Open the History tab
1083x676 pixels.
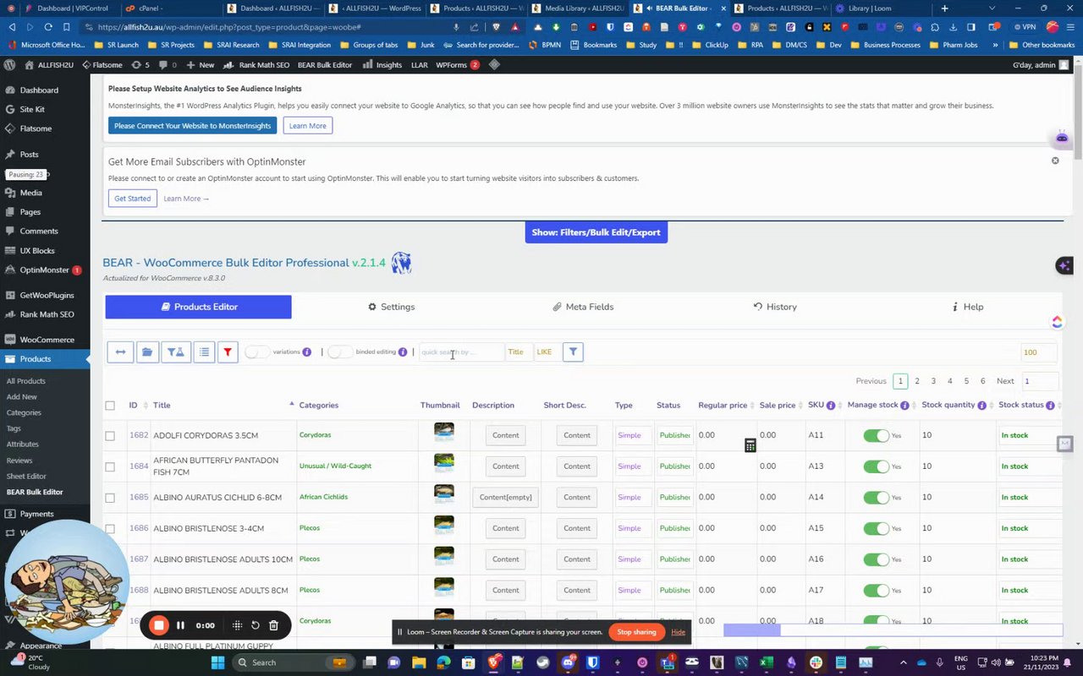[775, 307]
